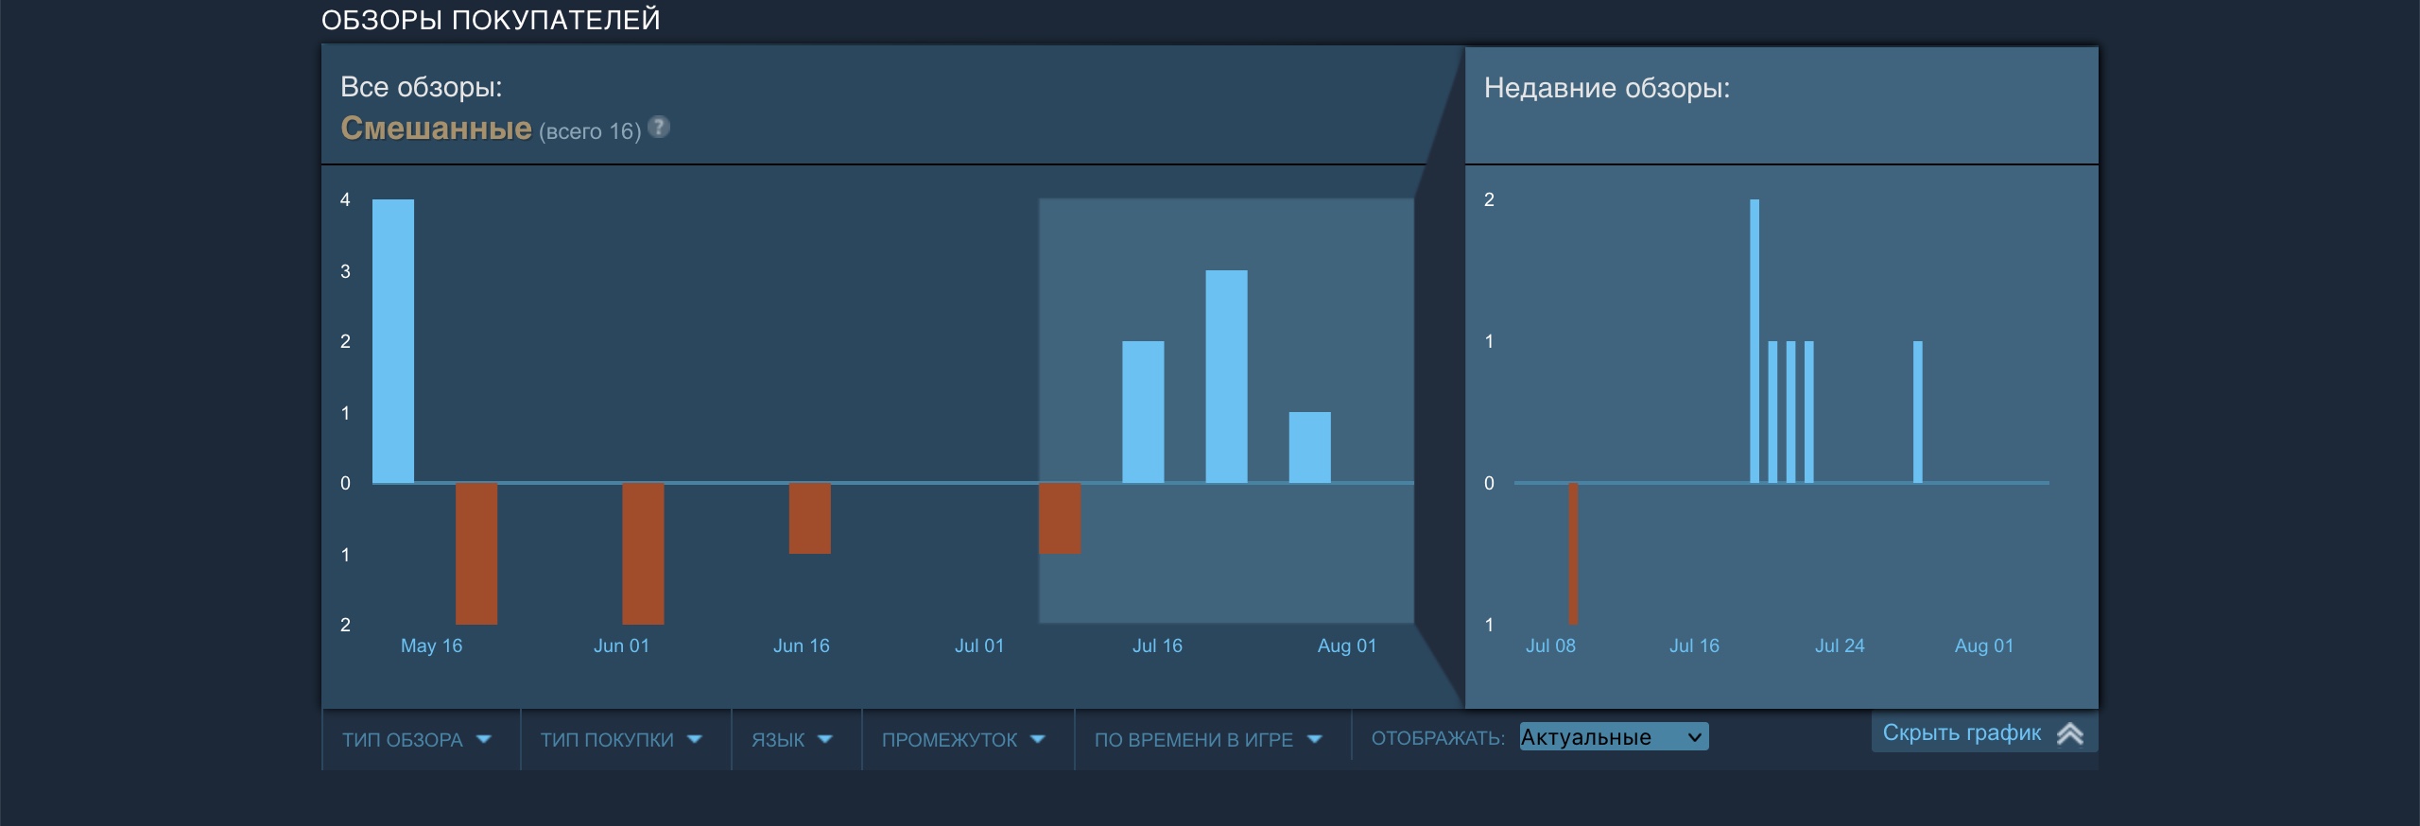Click the May 16 axis label

(x=431, y=645)
